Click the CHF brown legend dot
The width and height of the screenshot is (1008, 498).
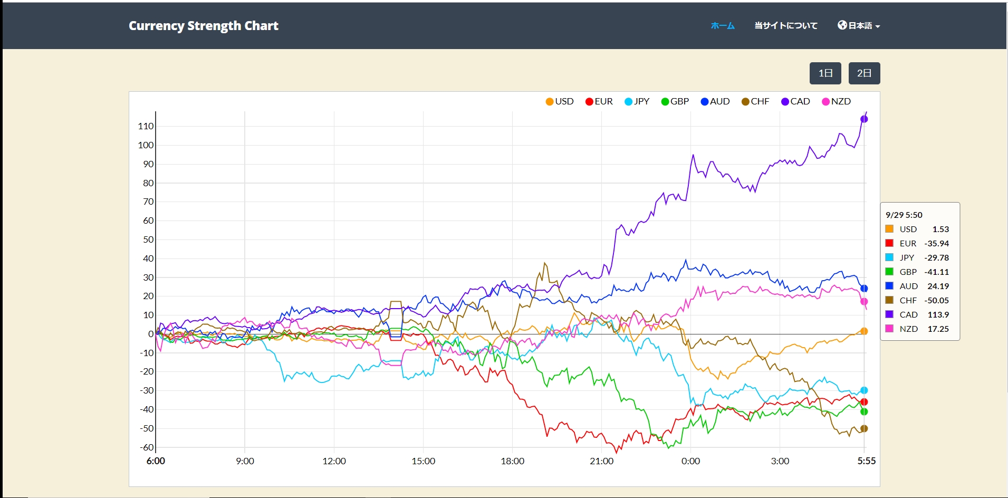click(x=745, y=102)
